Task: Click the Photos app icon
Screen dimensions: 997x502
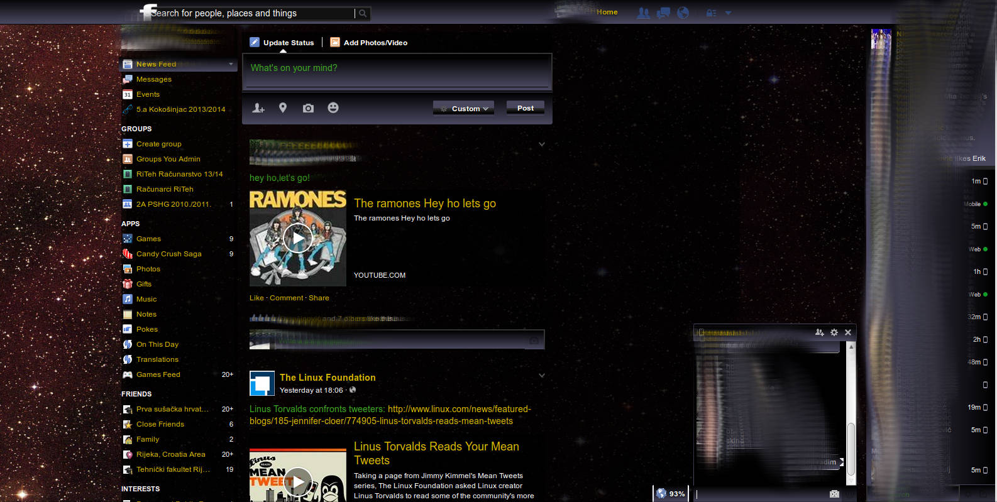Action: 128,269
